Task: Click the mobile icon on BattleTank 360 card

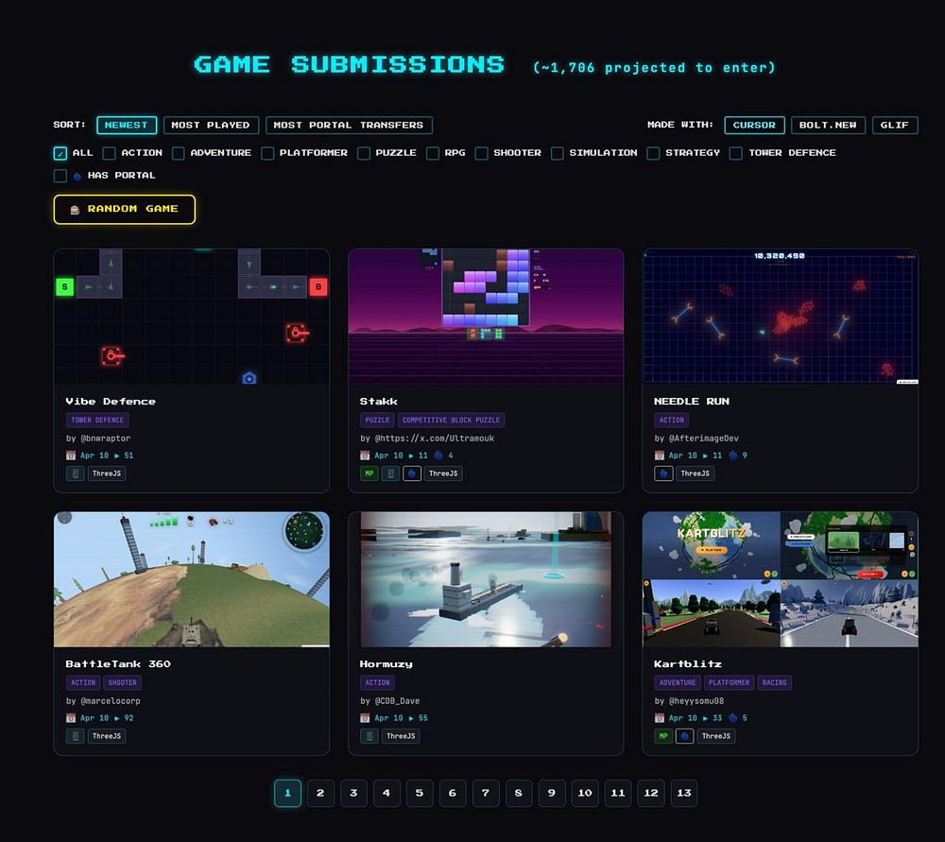Action: coord(75,736)
